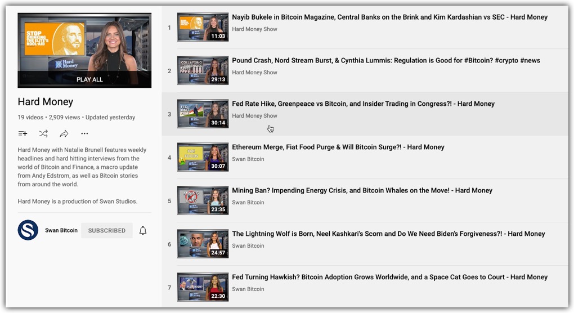Click Hard Money Show channel under video 1

(254, 29)
